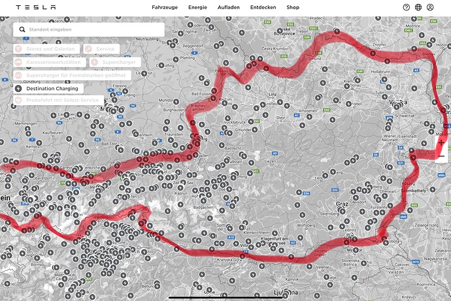Select the charger pin left of Velenje
Screen dimensions: 451x301
(x=309, y=266)
